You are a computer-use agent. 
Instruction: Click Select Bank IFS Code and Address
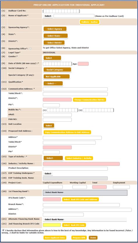click(x=80, y=199)
